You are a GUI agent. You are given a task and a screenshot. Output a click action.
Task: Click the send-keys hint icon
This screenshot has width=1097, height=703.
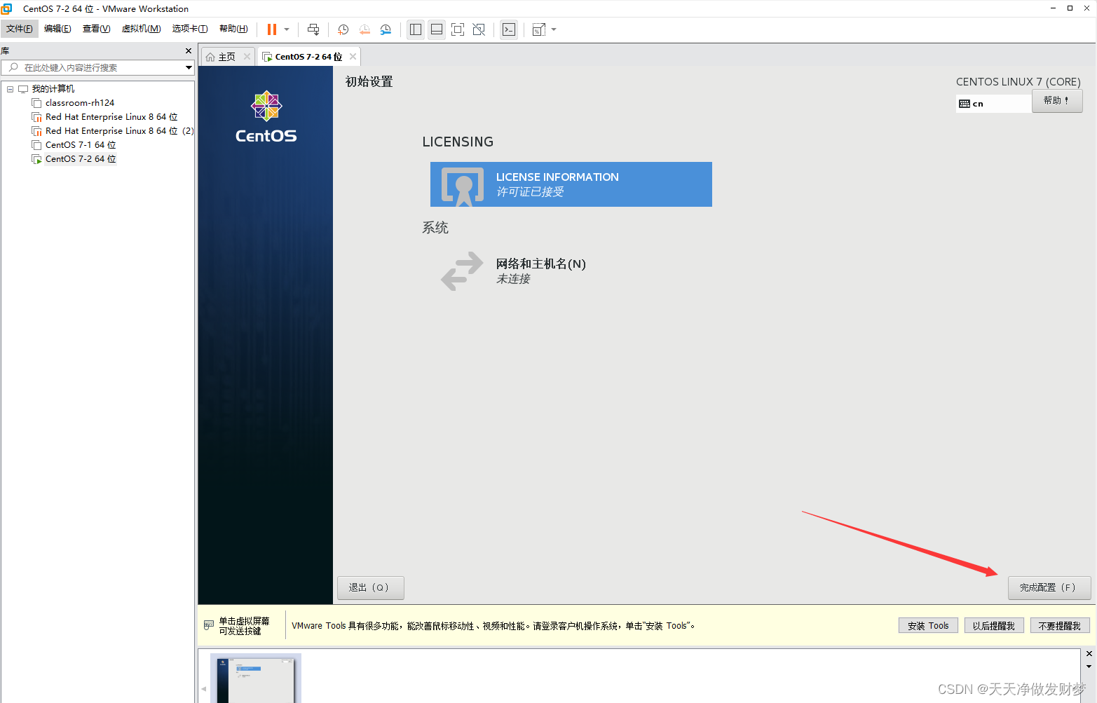pyautogui.click(x=209, y=625)
